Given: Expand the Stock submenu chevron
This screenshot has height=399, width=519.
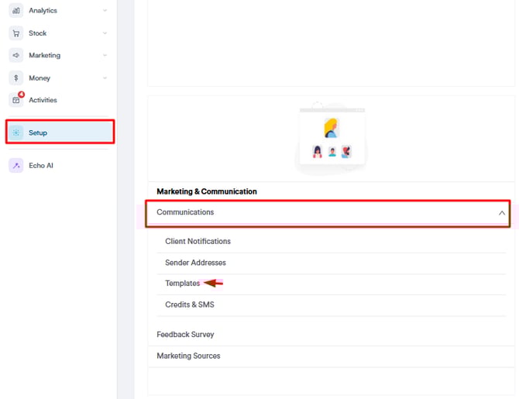Looking at the screenshot, I should pyautogui.click(x=105, y=33).
